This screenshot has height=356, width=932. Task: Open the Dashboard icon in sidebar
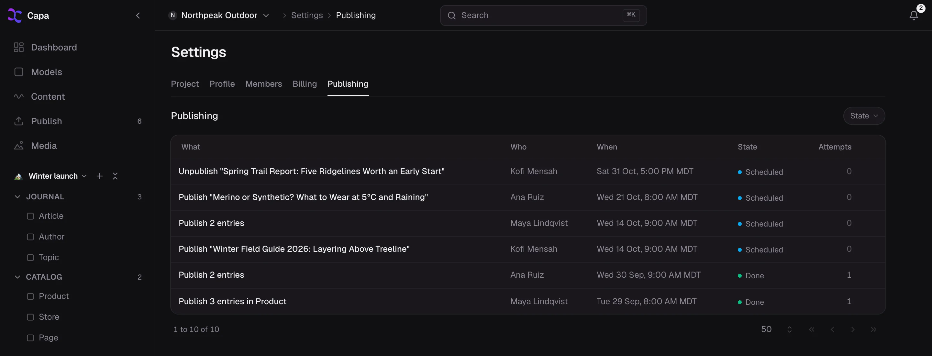(19, 47)
